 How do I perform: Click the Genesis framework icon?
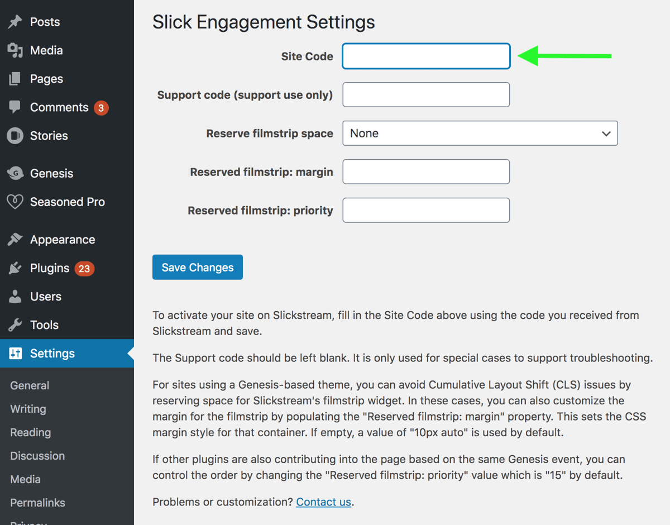point(15,173)
